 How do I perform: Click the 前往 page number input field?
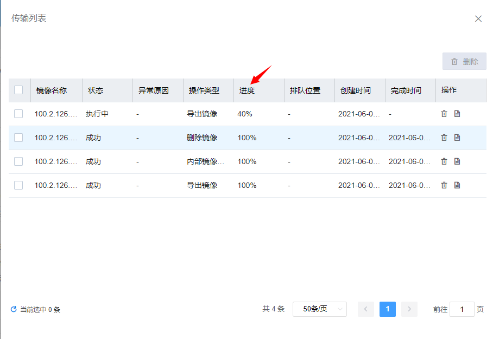462,309
